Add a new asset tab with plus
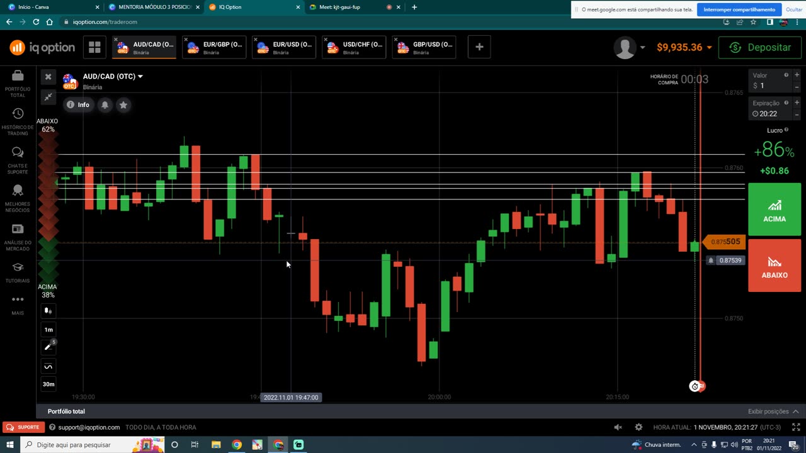This screenshot has height=453, width=806. point(479,47)
